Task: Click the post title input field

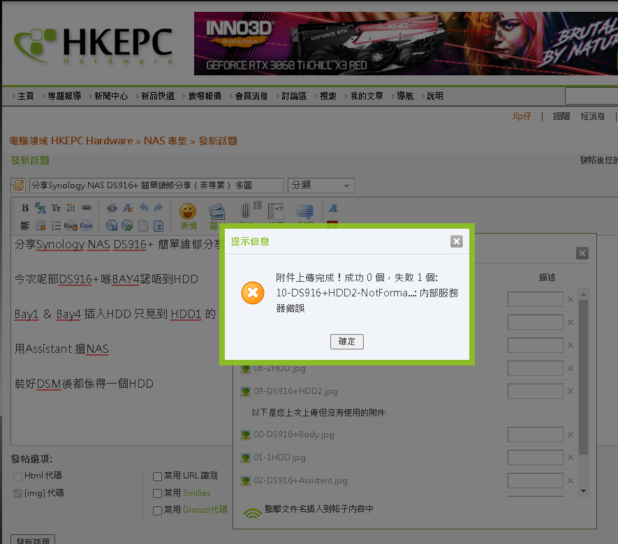Action: point(156,186)
